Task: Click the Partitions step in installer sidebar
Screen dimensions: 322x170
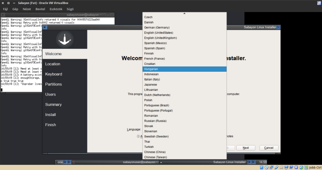Action: [65, 84]
